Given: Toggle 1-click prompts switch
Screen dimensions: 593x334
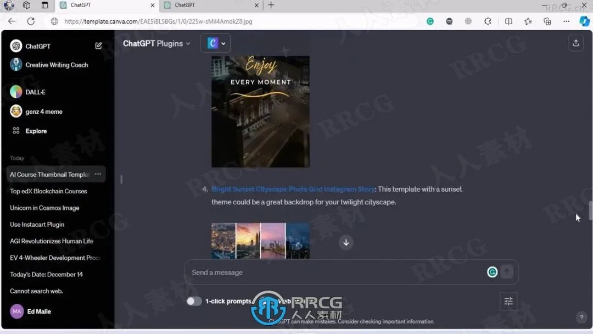Looking at the screenshot, I should click(194, 301).
